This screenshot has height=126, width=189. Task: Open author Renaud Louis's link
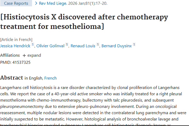coord(83,46)
